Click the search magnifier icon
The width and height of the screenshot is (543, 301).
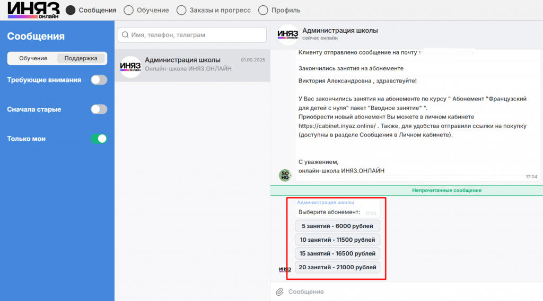125,35
